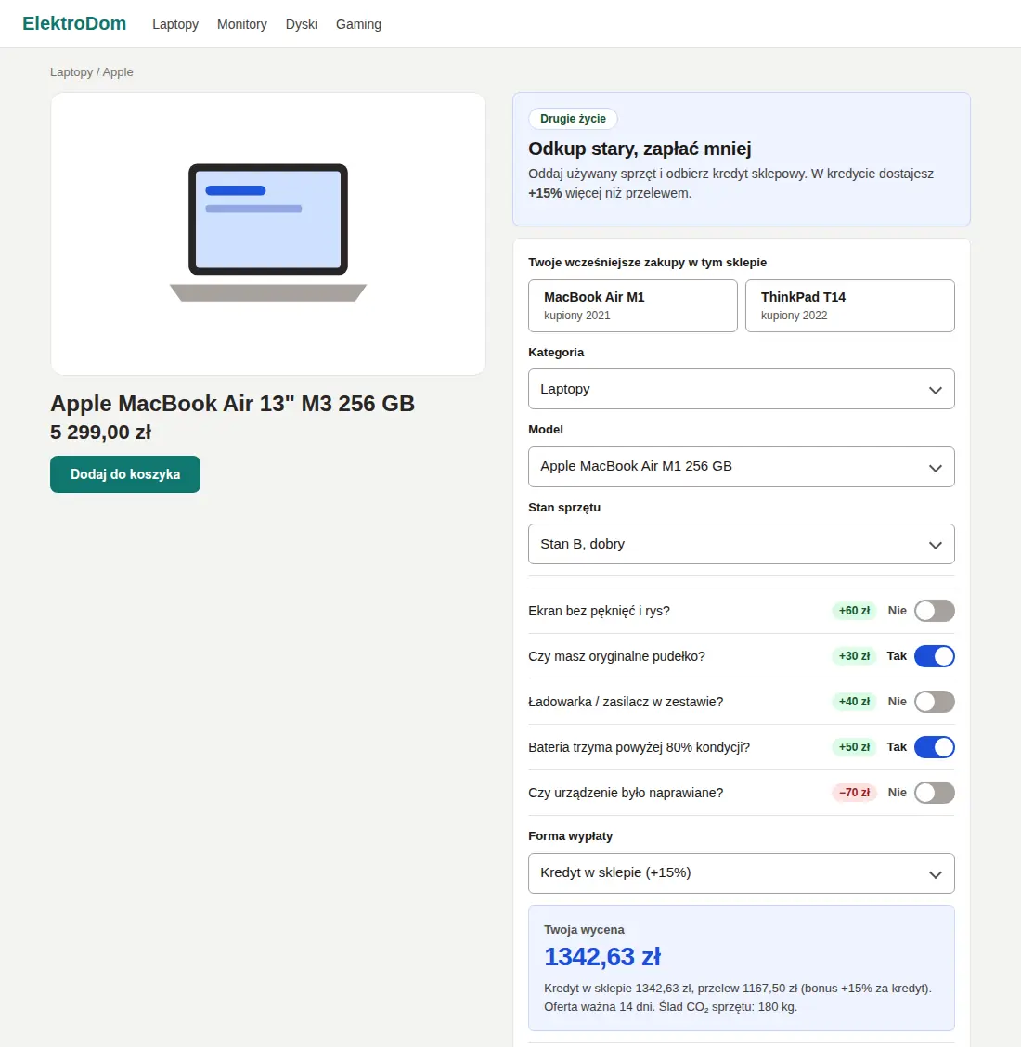This screenshot has width=1021, height=1047.
Task: Select the ThinkPad T14 purchase card
Action: (x=849, y=305)
